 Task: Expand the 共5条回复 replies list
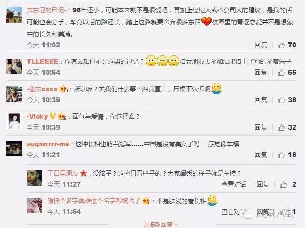click(161, 225)
